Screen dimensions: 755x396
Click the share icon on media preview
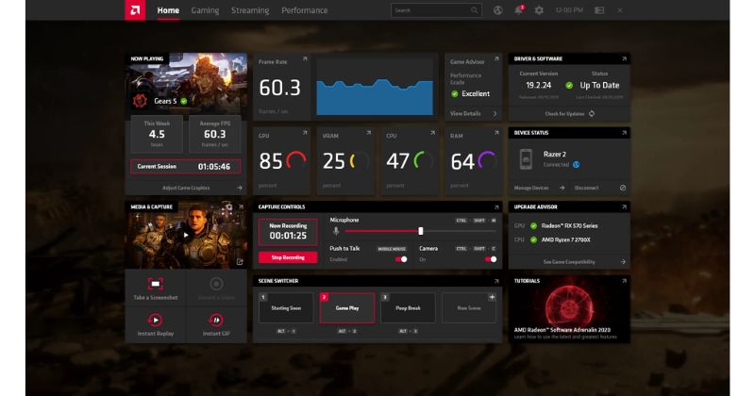(x=240, y=262)
